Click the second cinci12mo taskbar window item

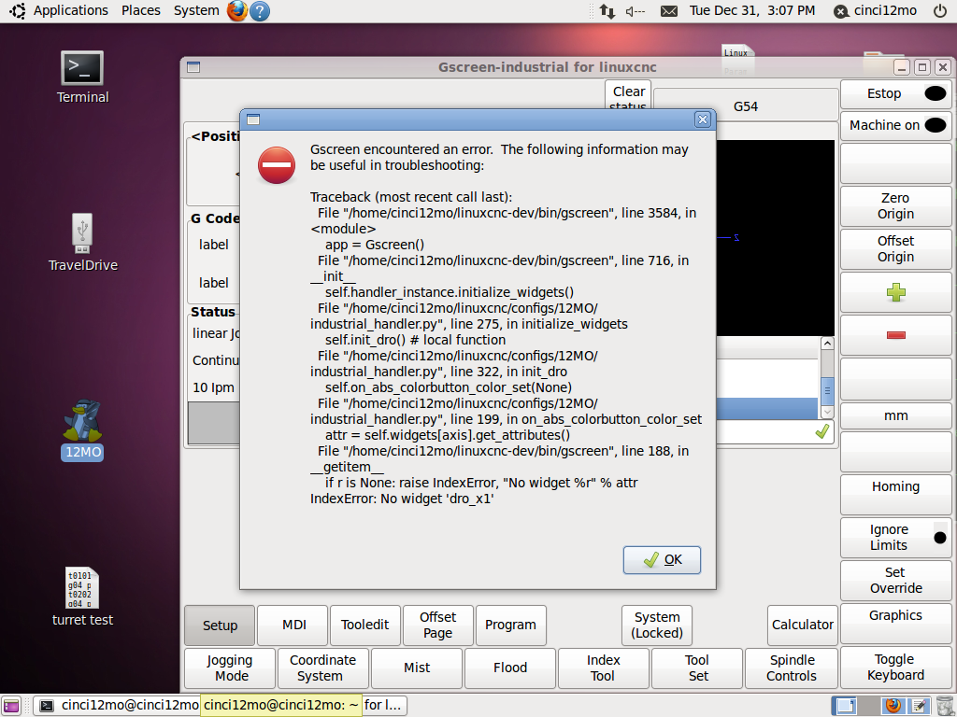tap(281, 706)
